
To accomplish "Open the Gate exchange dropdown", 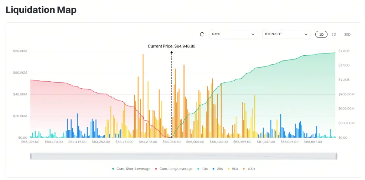I will [233, 35].
